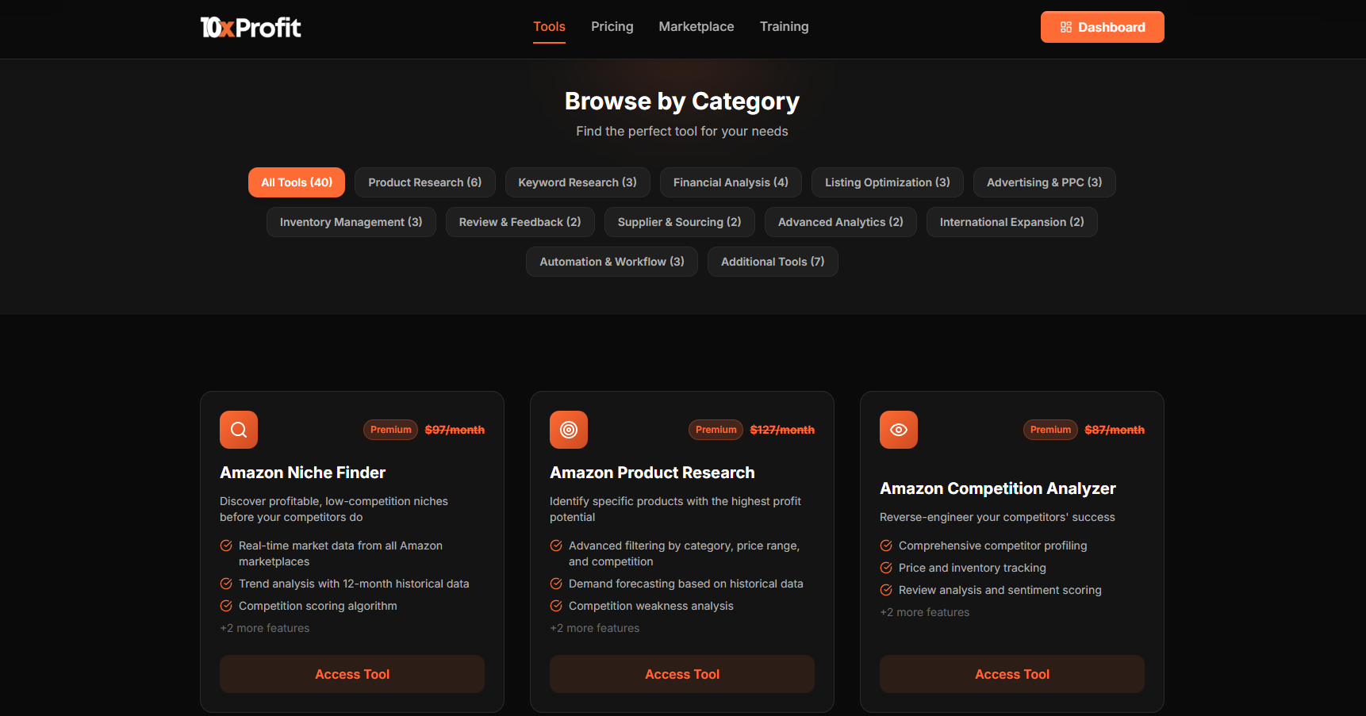Click the checkmark beside 'Demand forecasting based on historical data'
The image size is (1366, 716).
coord(555,583)
